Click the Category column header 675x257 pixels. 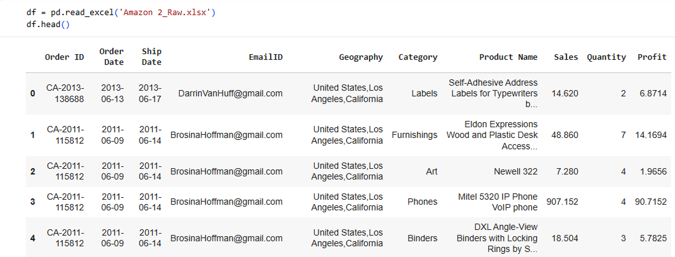tap(418, 57)
